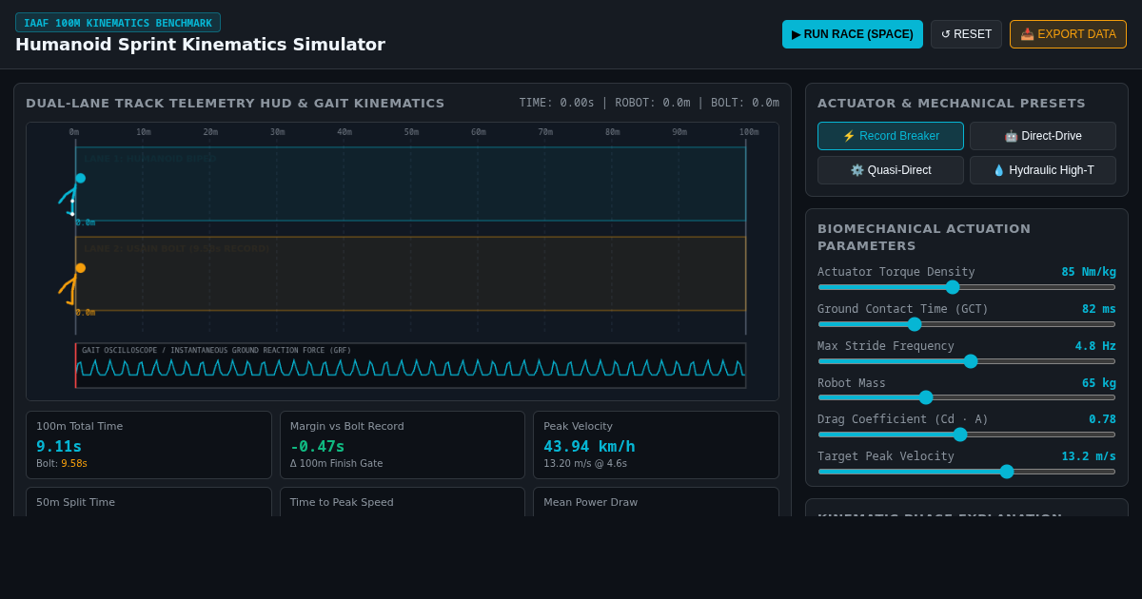Export telemetry with Export Data button
The height and width of the screenshot is (599, 1142).
[x=1068, y=34]
